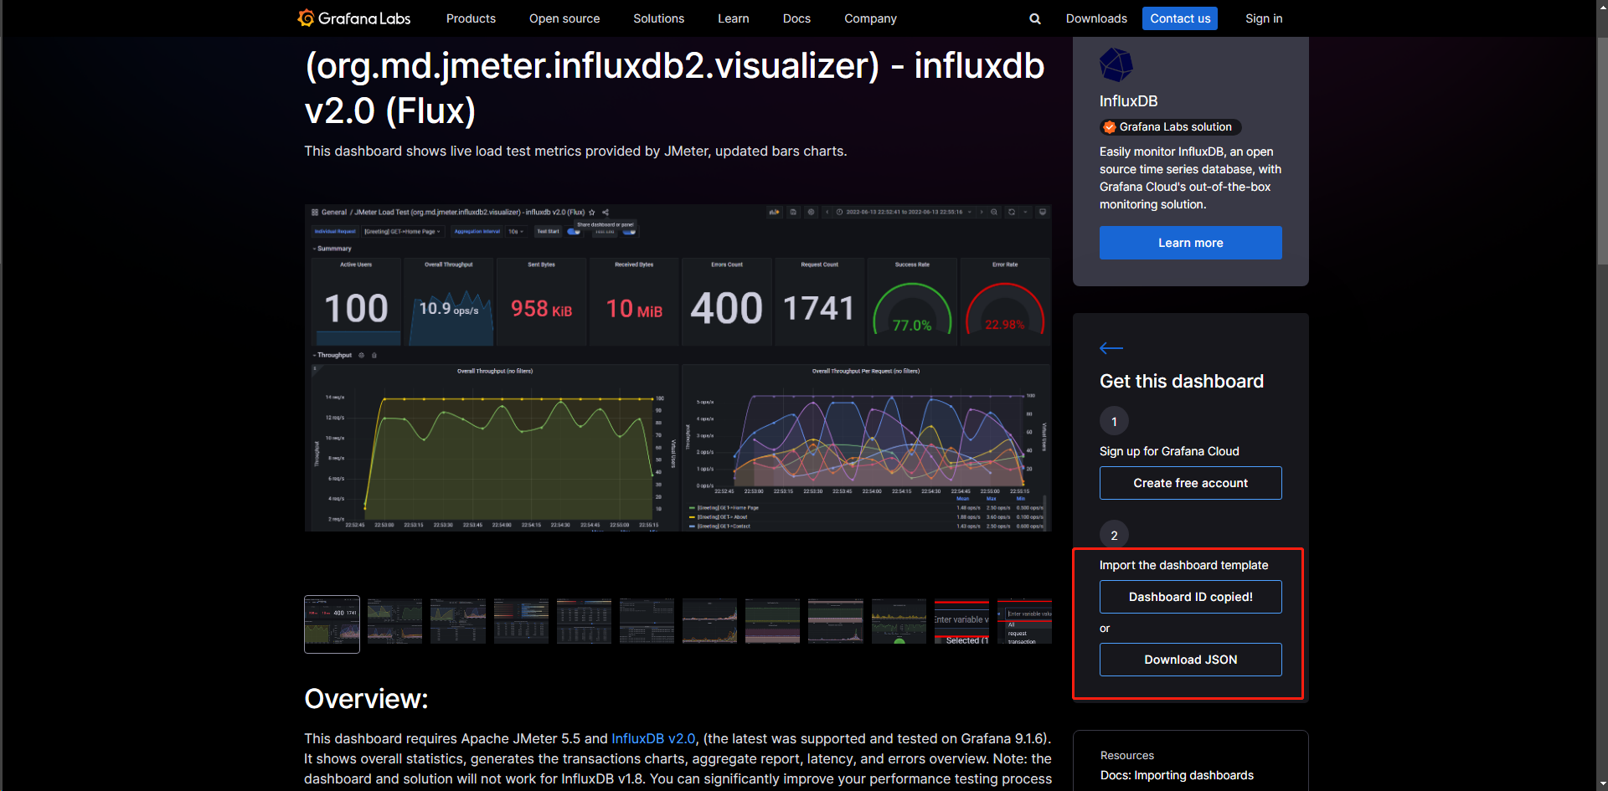
Task: Select the first highlighted screenshot thumbnail
Action: tap(332, 624)
